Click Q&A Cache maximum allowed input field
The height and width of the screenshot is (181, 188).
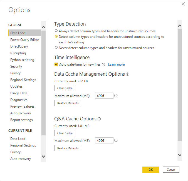pos(104,140)
